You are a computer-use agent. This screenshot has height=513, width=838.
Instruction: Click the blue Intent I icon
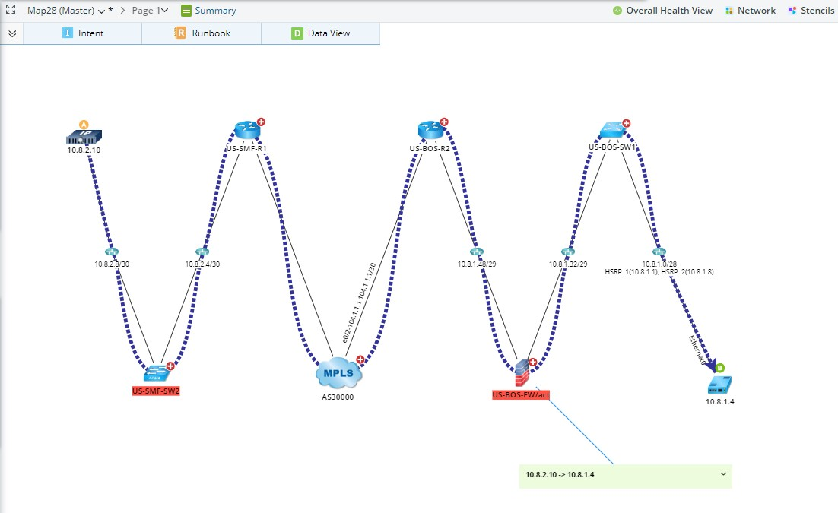coord(68,33)
